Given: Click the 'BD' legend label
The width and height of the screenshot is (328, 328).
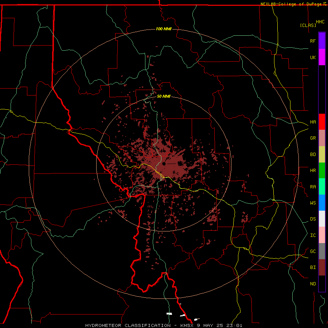Looking at the screenshot, I should pyautogui.click(x=313, y=155).
